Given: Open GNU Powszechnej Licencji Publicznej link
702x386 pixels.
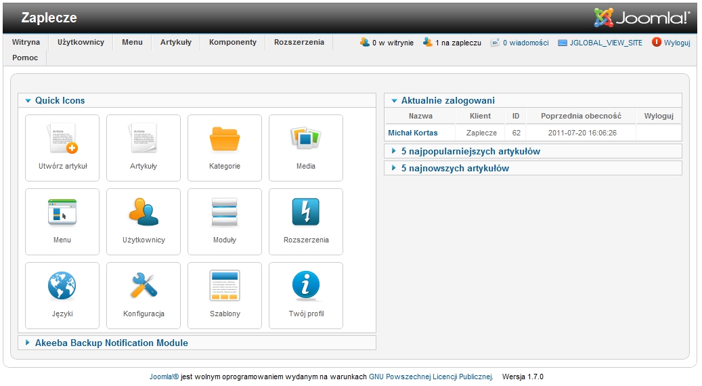Looking at the screenshot, I should click(x=431, y=377).
